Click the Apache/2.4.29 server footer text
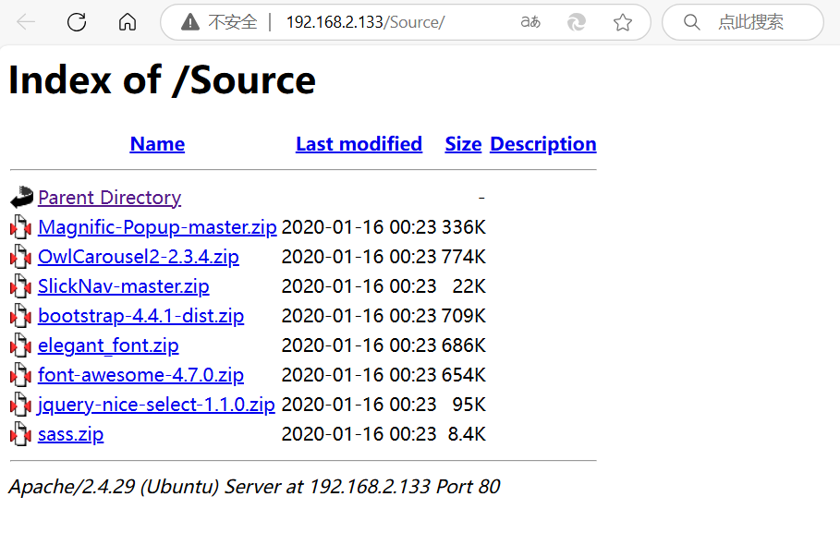 point(254,487)
